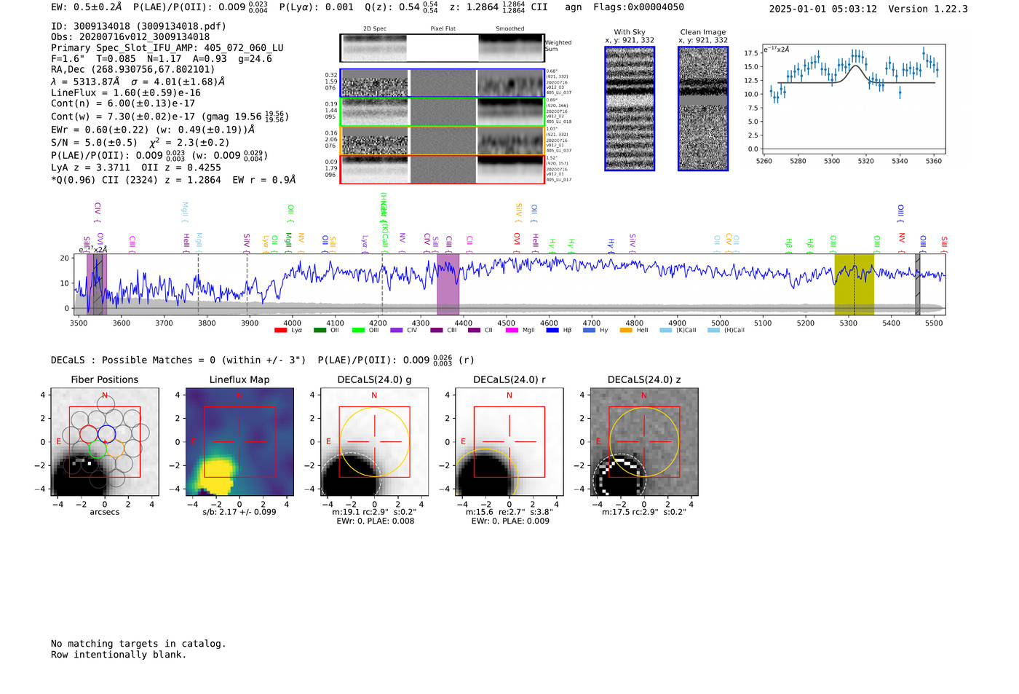Click the violet CIV legend swatch
The width and height of the screenshot is (1019, 694).
[x=397, y=331]
